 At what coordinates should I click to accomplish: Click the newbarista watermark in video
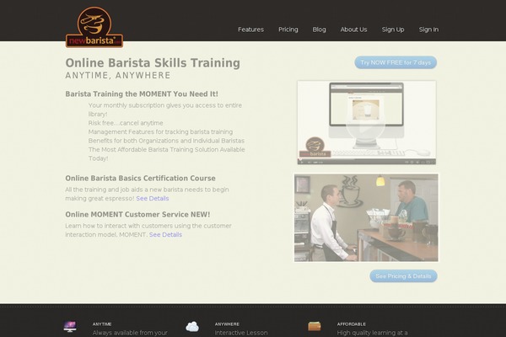[x=315, y=147]
